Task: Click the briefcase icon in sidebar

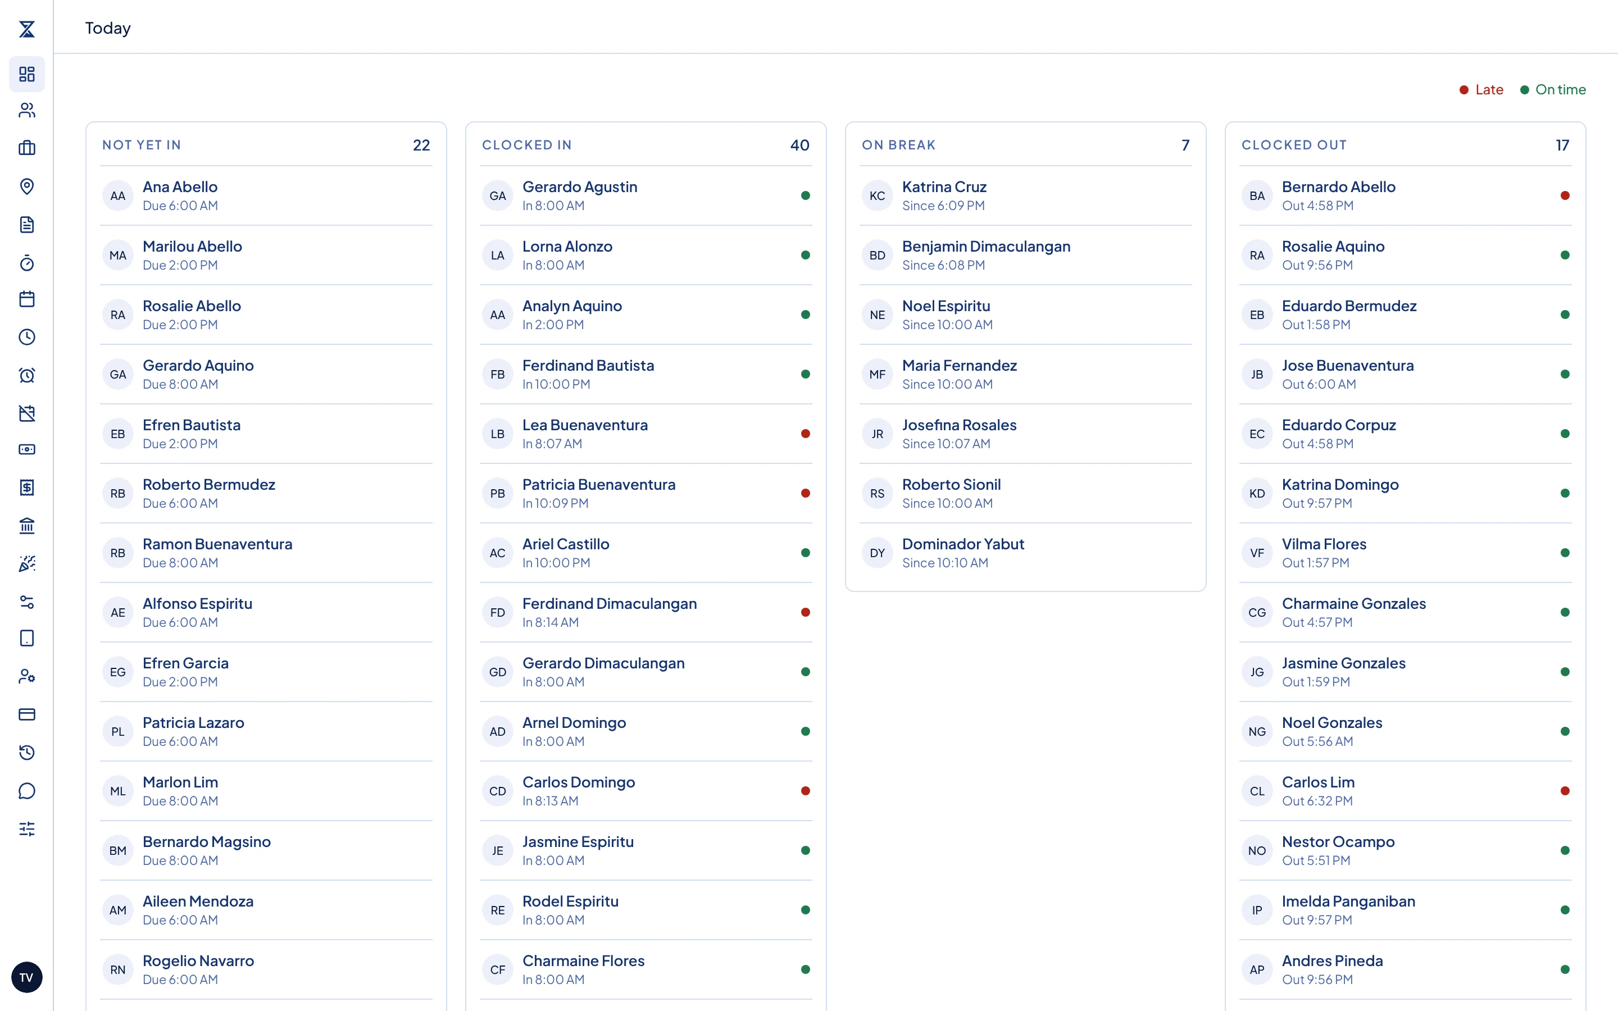Action: pyautogui.click(x=27, y=148)
